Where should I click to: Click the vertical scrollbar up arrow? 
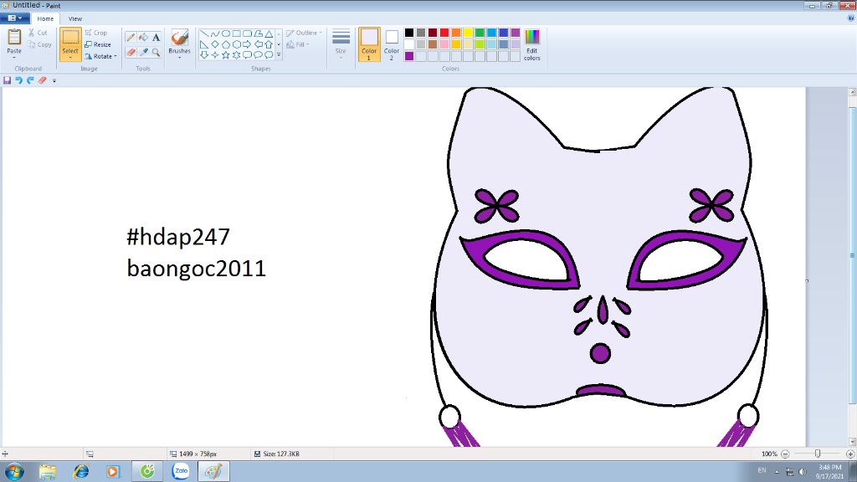(x=852, y=92)
